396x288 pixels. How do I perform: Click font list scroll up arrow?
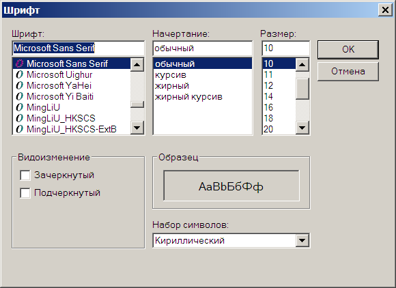(x=137, y=65)
